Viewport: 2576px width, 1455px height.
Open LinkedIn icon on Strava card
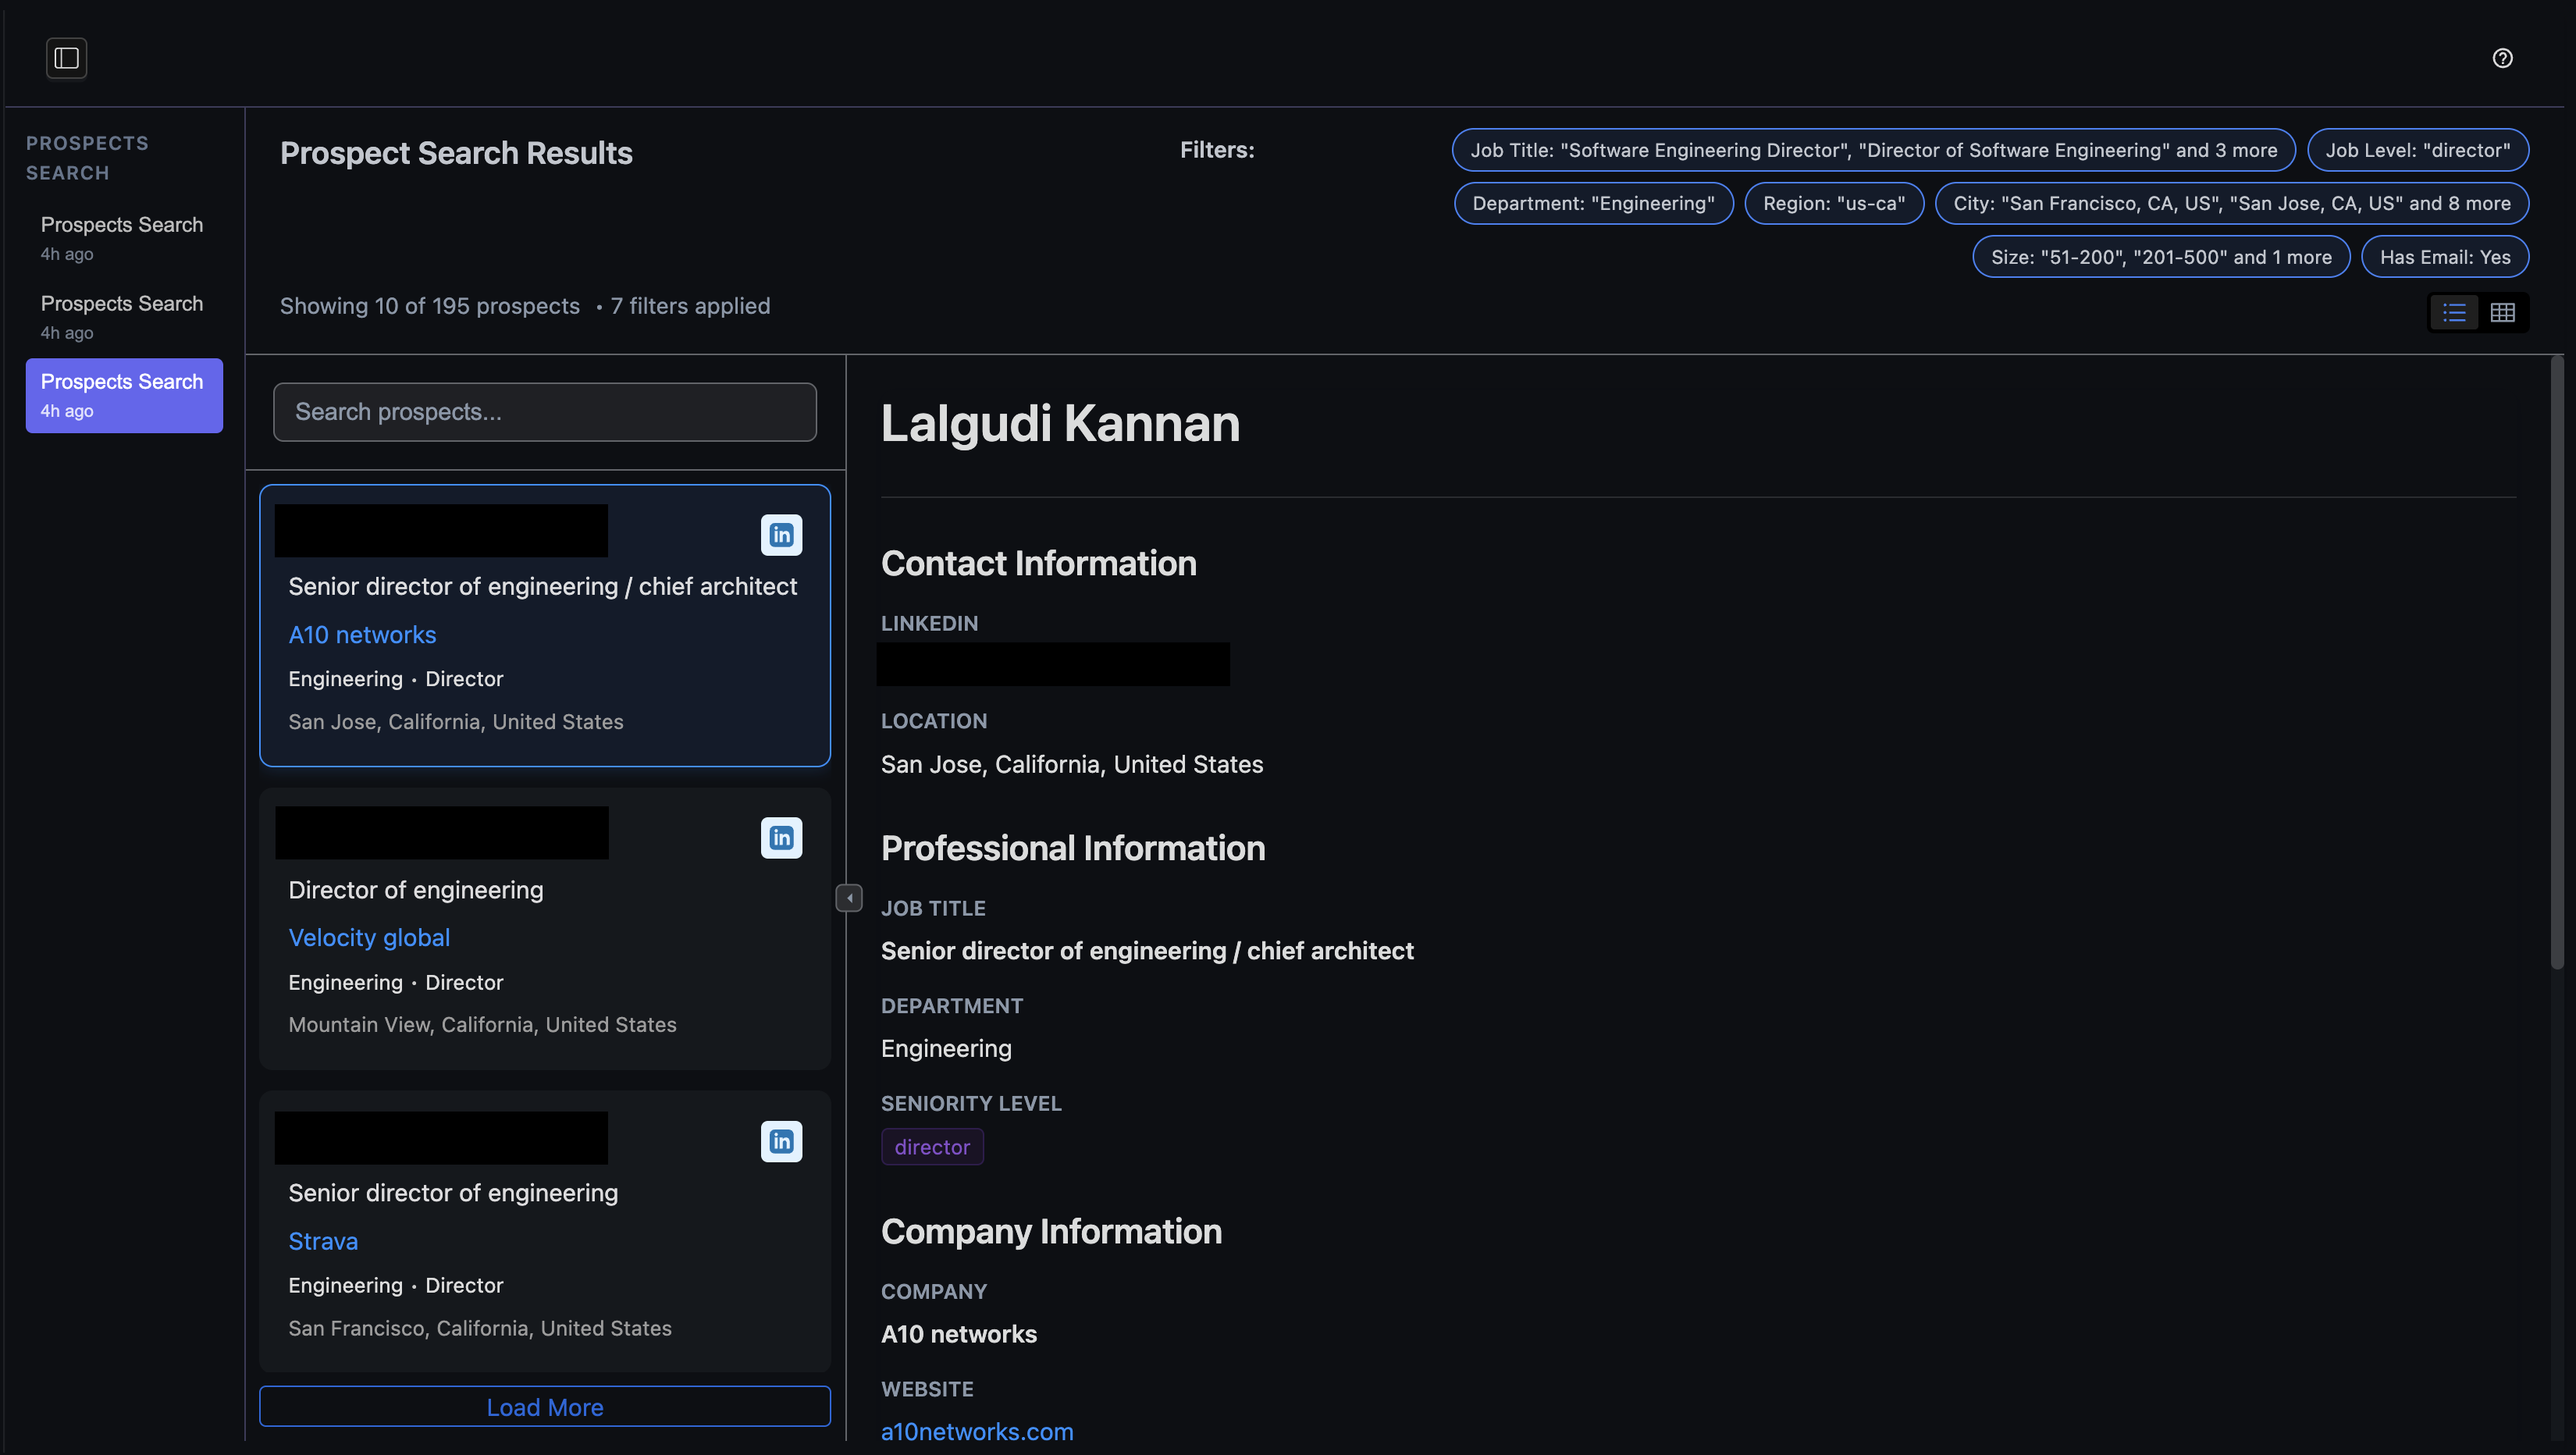pyautogui.click(x=781, y=1141)
